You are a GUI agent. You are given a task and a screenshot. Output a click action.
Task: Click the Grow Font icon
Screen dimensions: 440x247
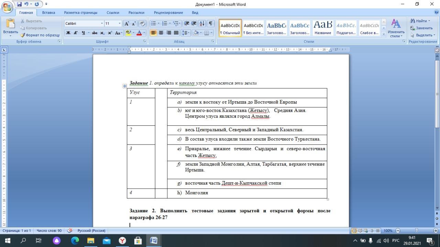127,23
